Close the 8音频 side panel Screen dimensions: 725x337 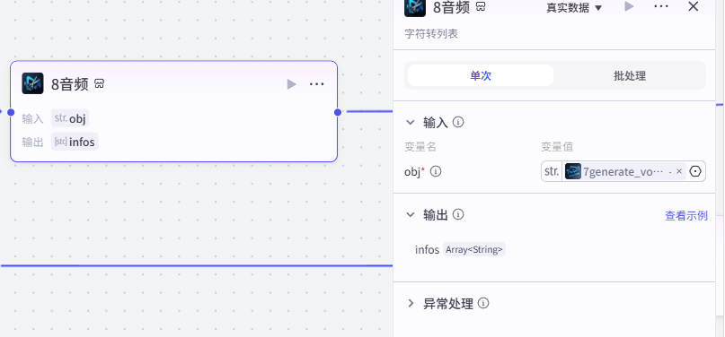pos(693,6)
